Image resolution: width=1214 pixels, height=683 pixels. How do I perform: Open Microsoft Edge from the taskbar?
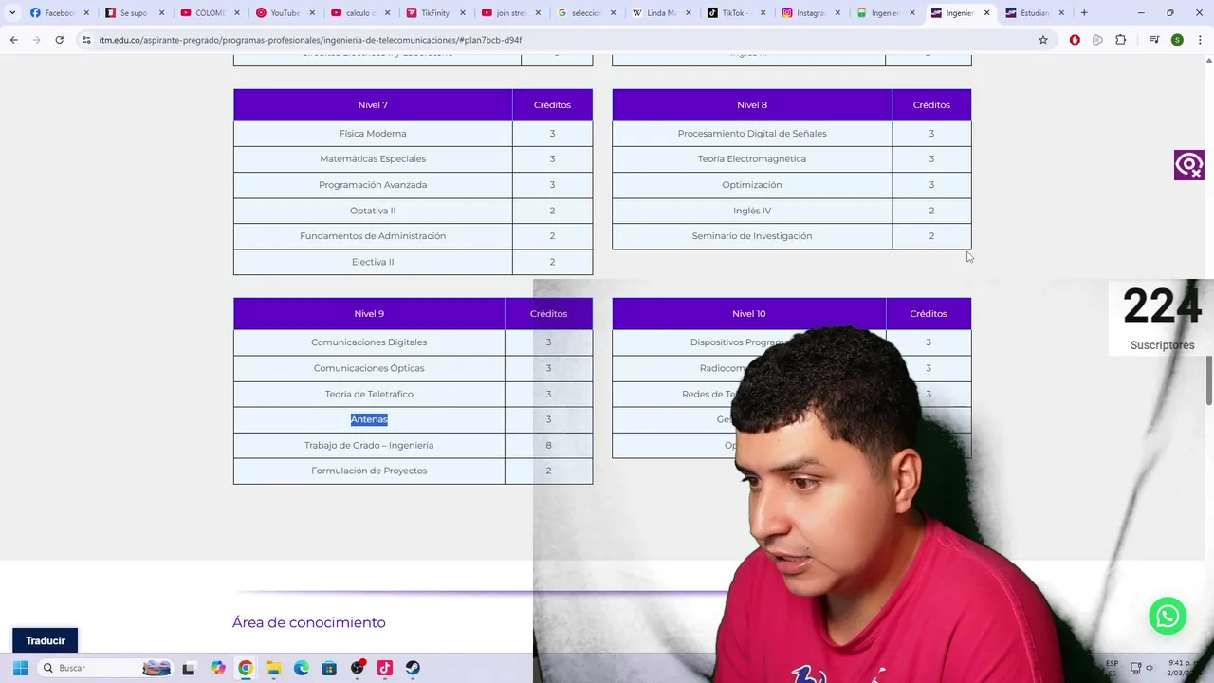302,668
